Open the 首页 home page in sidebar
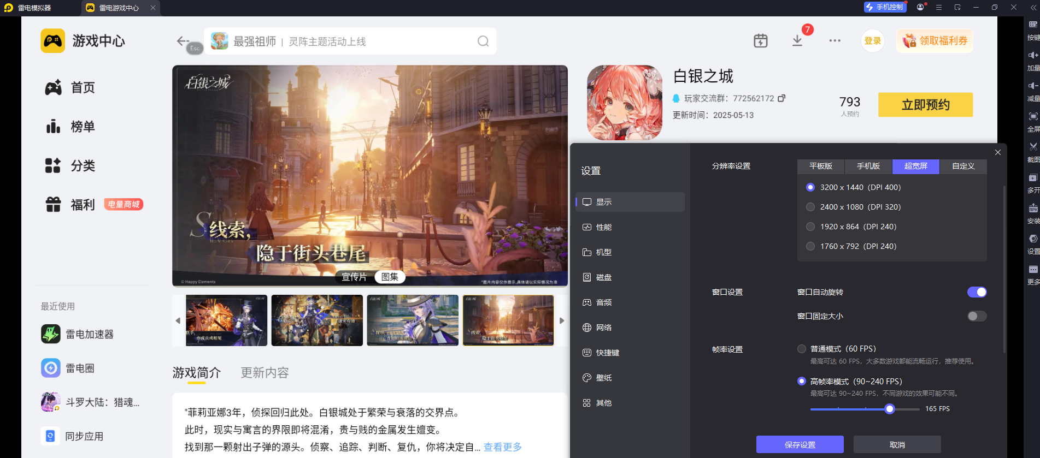This screenshot has width=1040, height=458. click(x=70, y=87)
